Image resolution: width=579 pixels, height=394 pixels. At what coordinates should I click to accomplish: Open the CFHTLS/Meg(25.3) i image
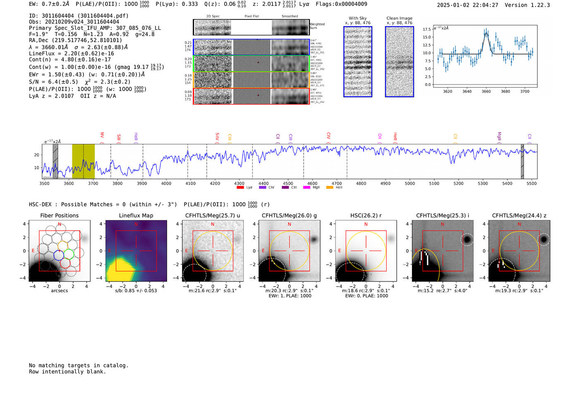coord(443,251)
